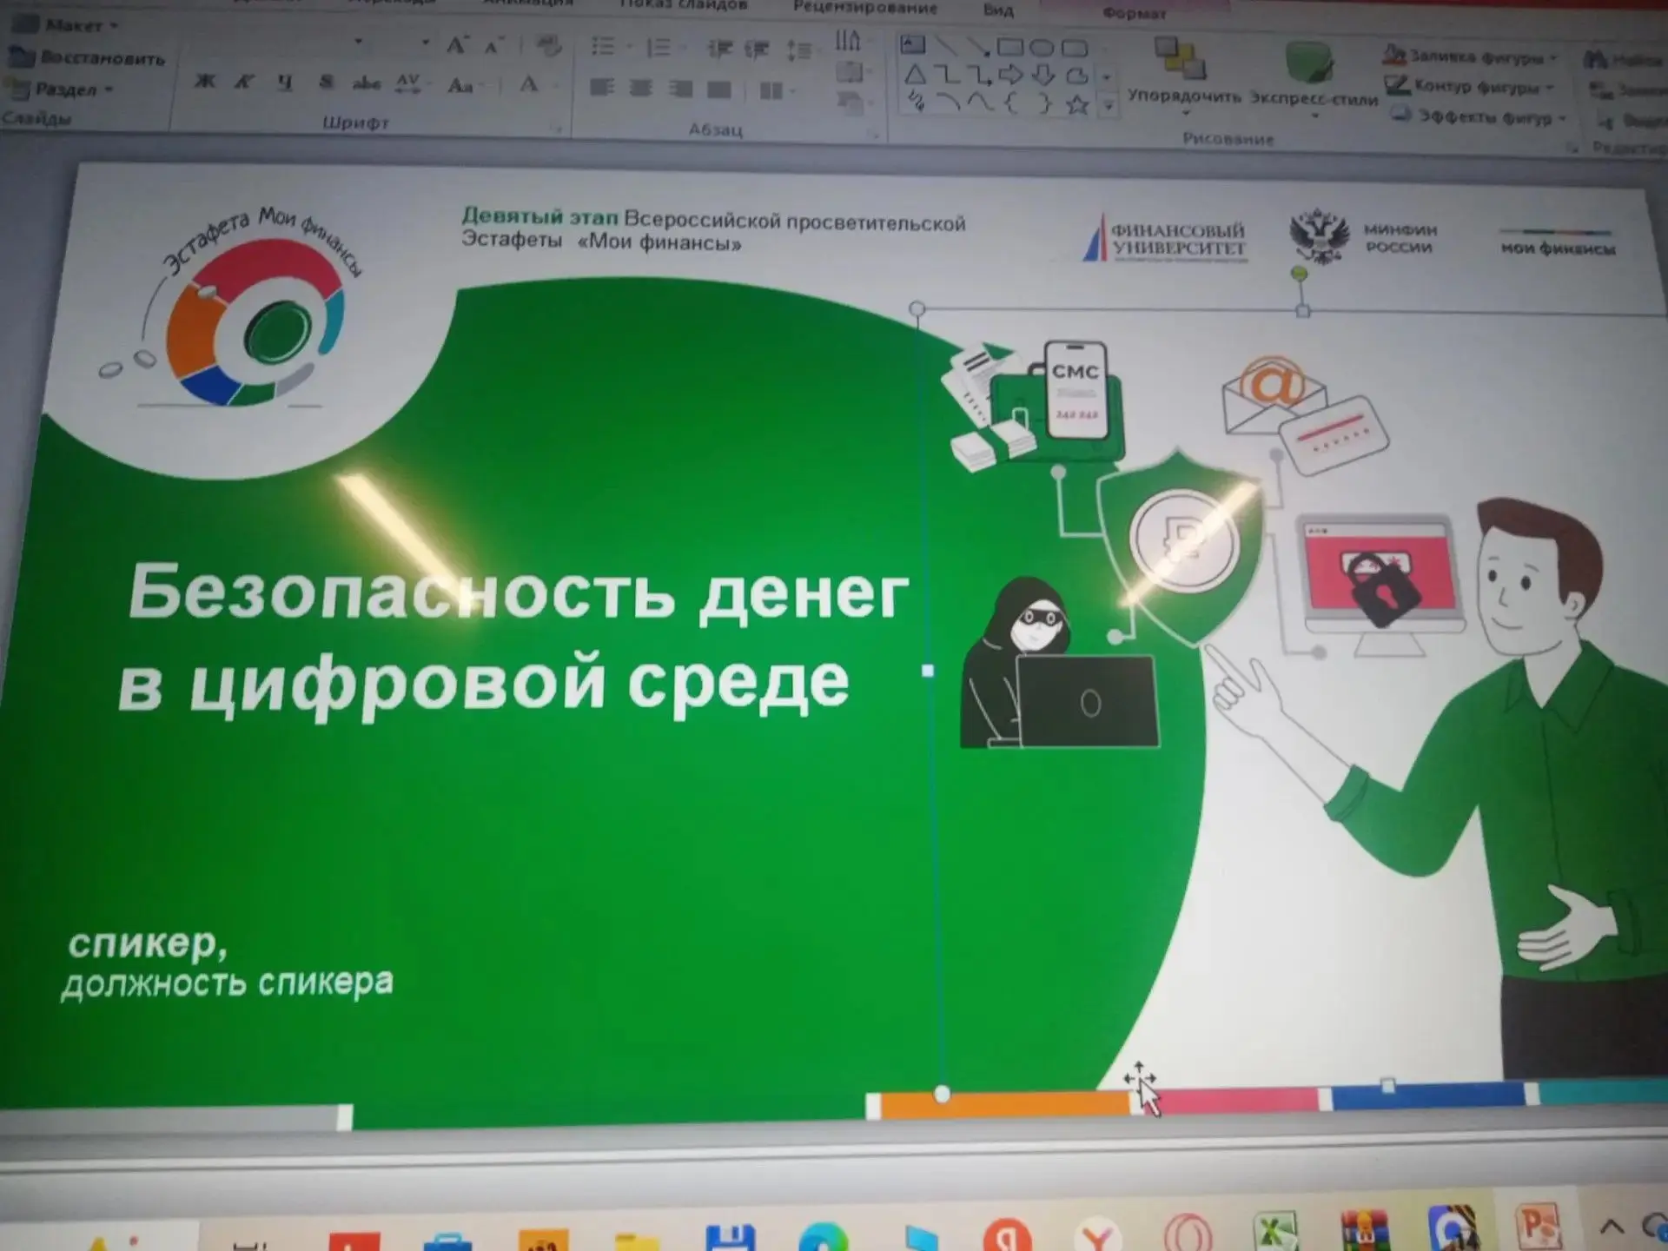The image size is (1668, 1251).
Task: Toggle italic formatting (К)
Action: click(x=245, y=82)
